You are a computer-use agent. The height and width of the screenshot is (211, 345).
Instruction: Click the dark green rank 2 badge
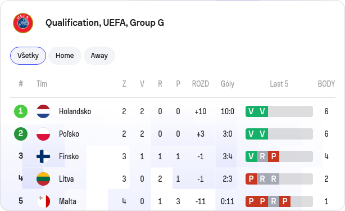pyautogui.click(x=21, y=134)
